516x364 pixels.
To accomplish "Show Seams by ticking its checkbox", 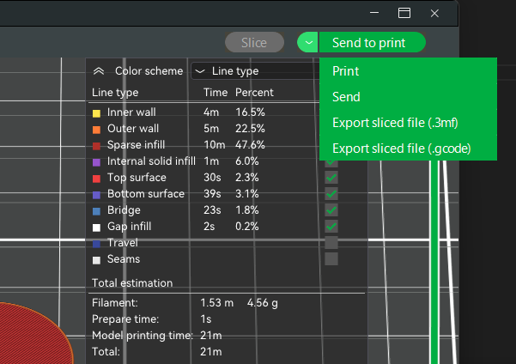I will tap(331, 258).
